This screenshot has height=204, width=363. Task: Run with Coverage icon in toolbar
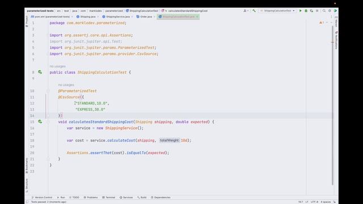coord(311,11)
